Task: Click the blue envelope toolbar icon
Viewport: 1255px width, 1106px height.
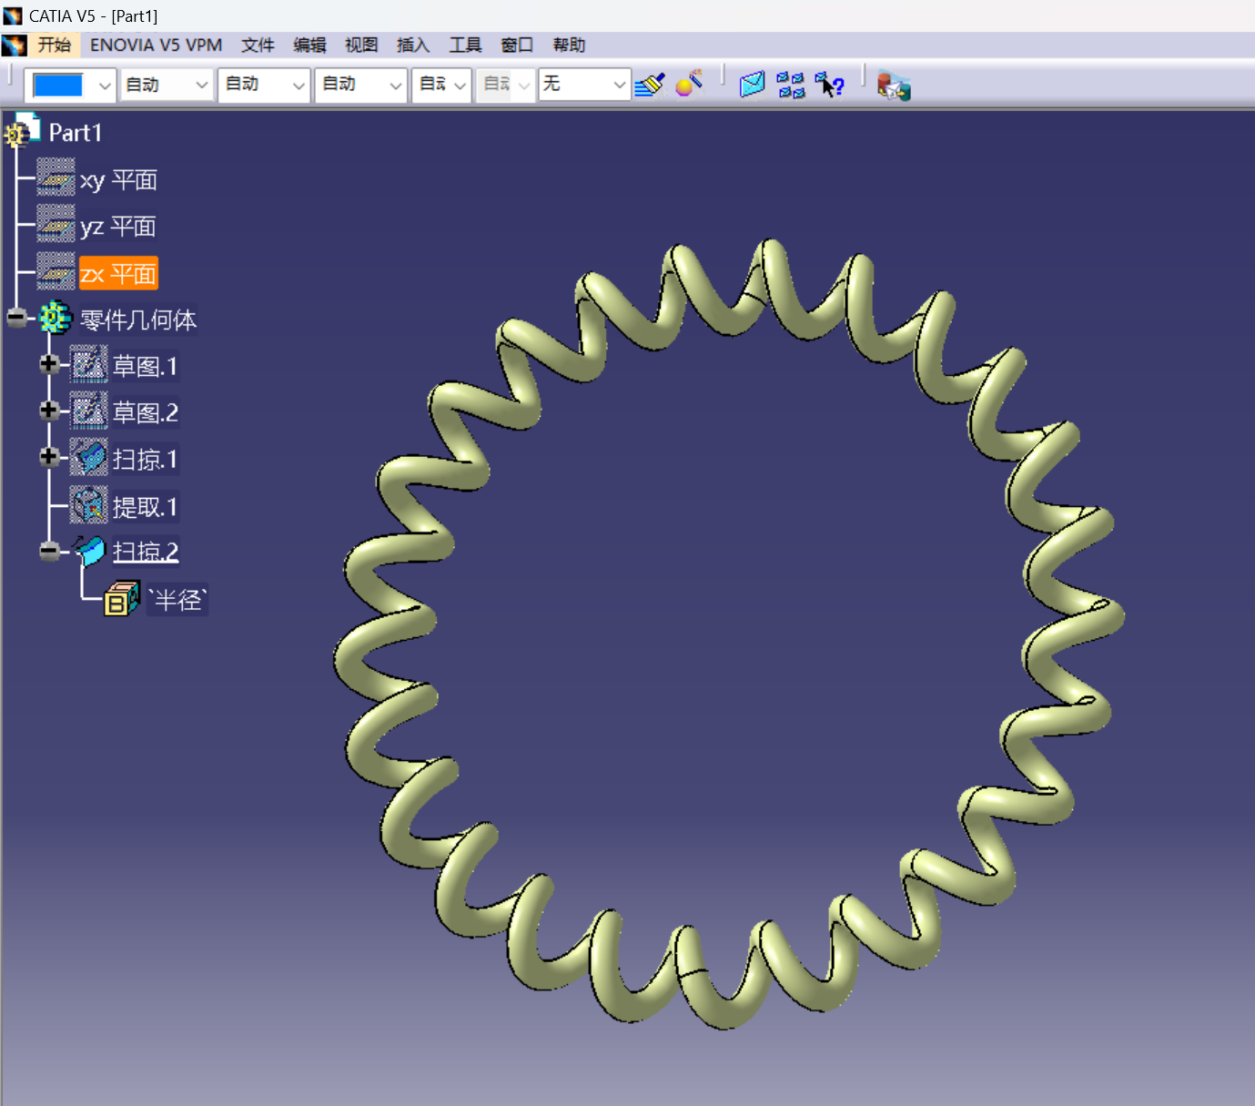Action: point(752,85)
